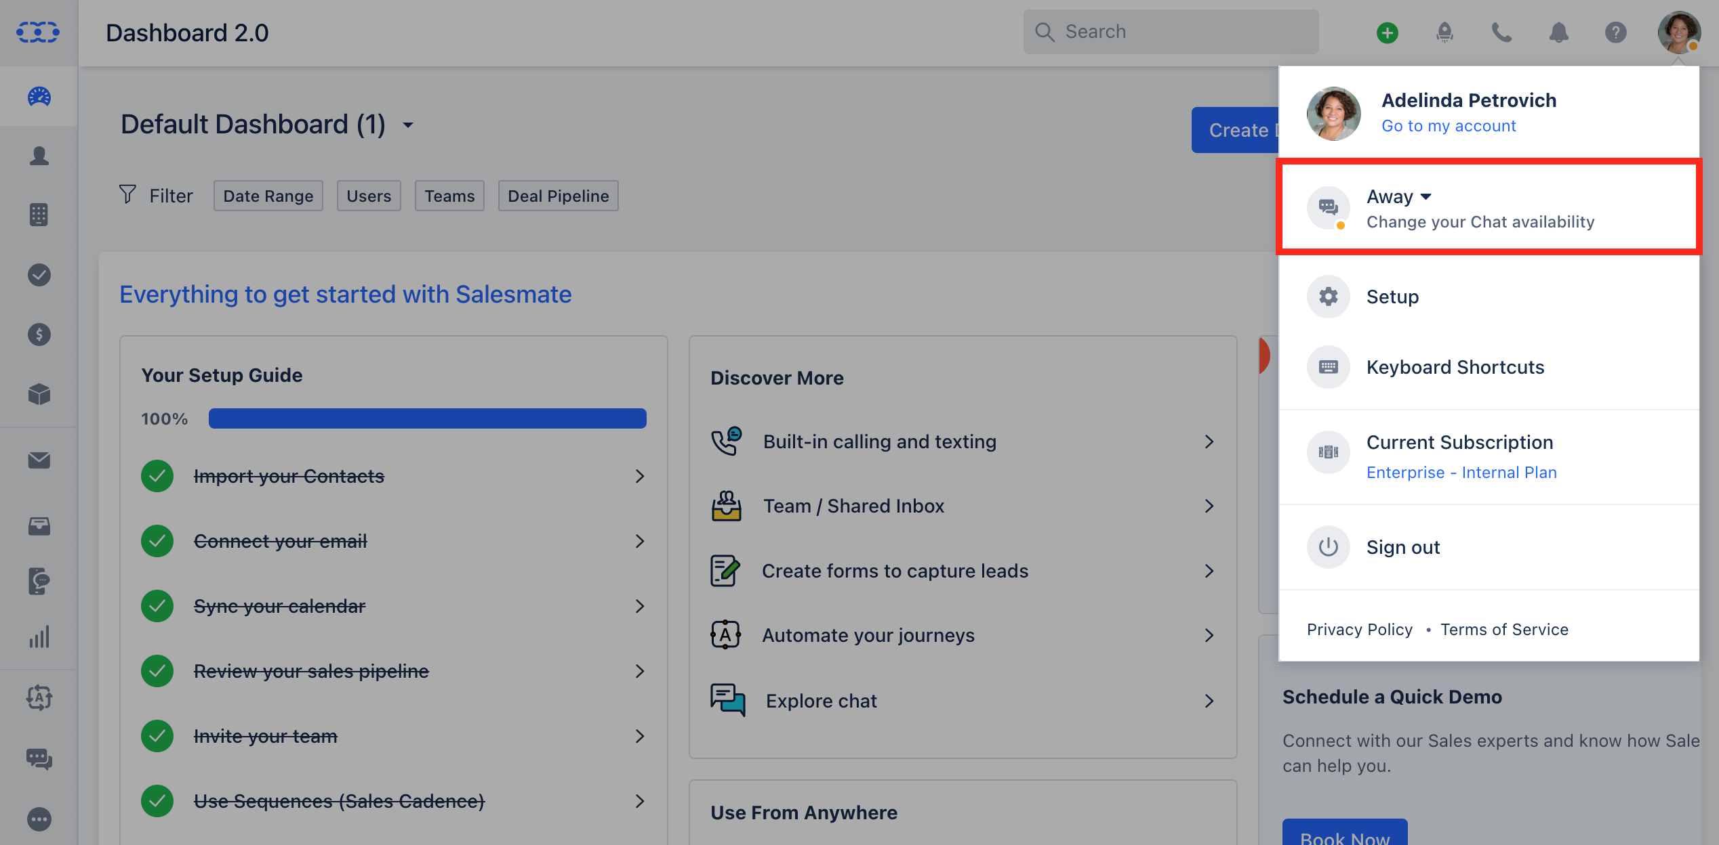This screenshot has height=845, width=1719.
Task: Click the profile avatar in top bar
Action: pyautogui.click(x=1678, y=32)
